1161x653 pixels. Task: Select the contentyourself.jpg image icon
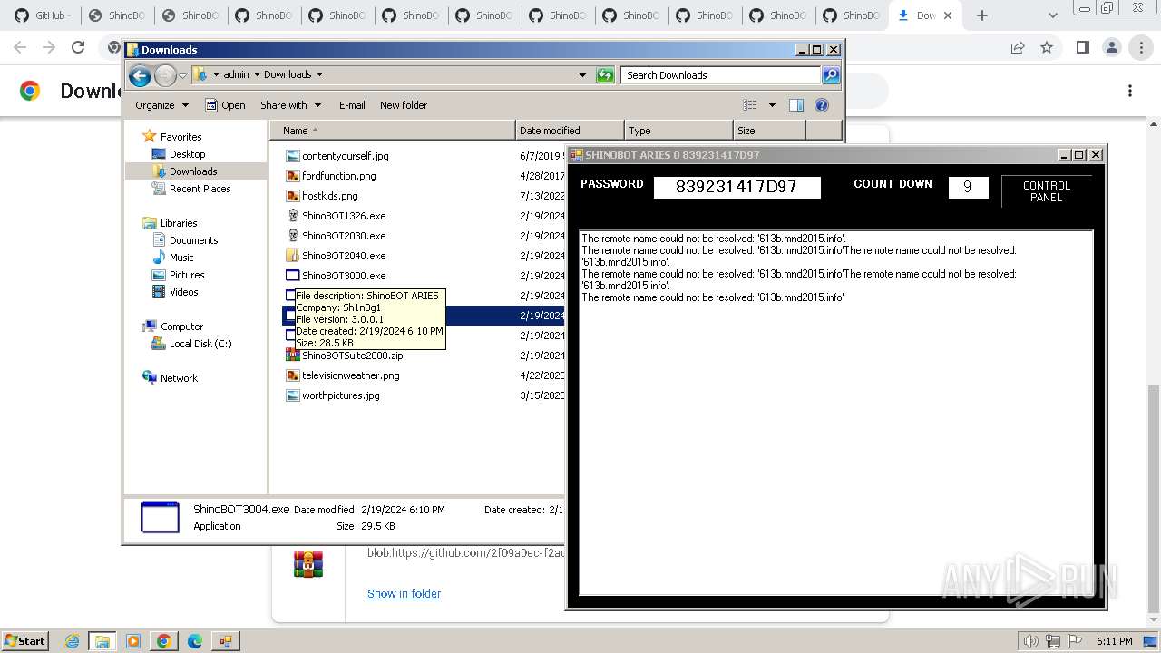point(292,156)
